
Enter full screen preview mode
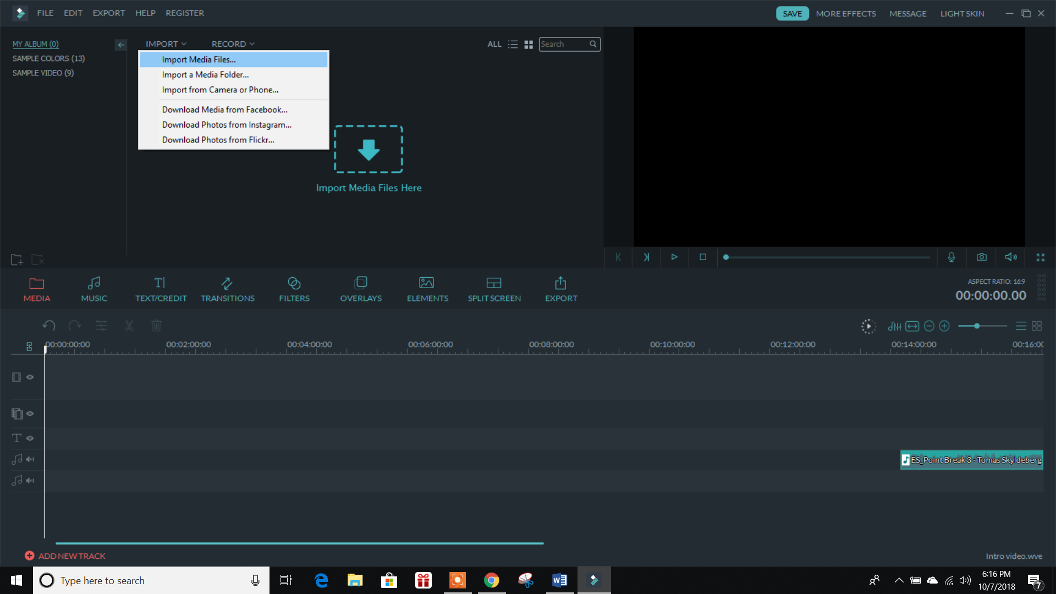pos(1041,257)
